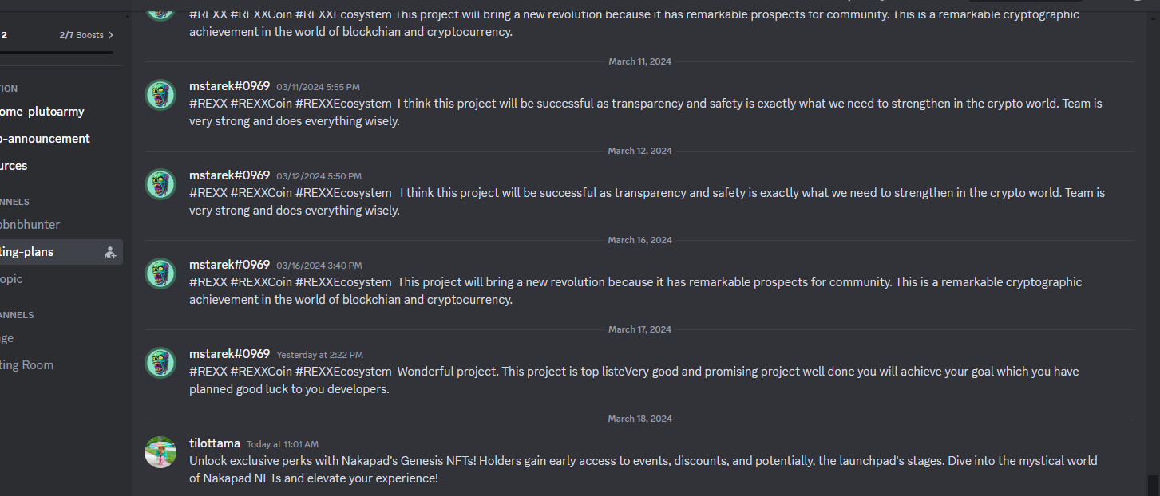Click mstarek#0969 username on 03/16 message
This screenshot has height=496, width=1160.
pyautogui.click(x=229, y=265)
